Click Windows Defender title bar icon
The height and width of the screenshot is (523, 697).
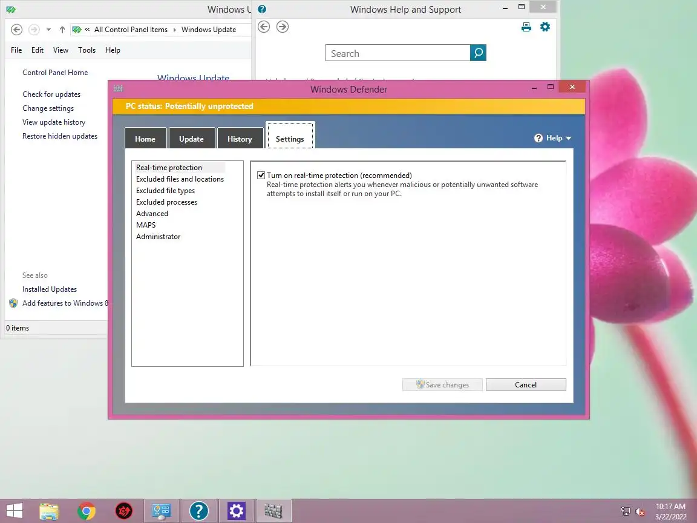coord(118,88)
